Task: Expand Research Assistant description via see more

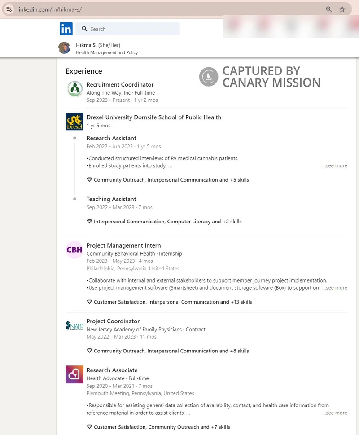Action: (x=334, y=165)
